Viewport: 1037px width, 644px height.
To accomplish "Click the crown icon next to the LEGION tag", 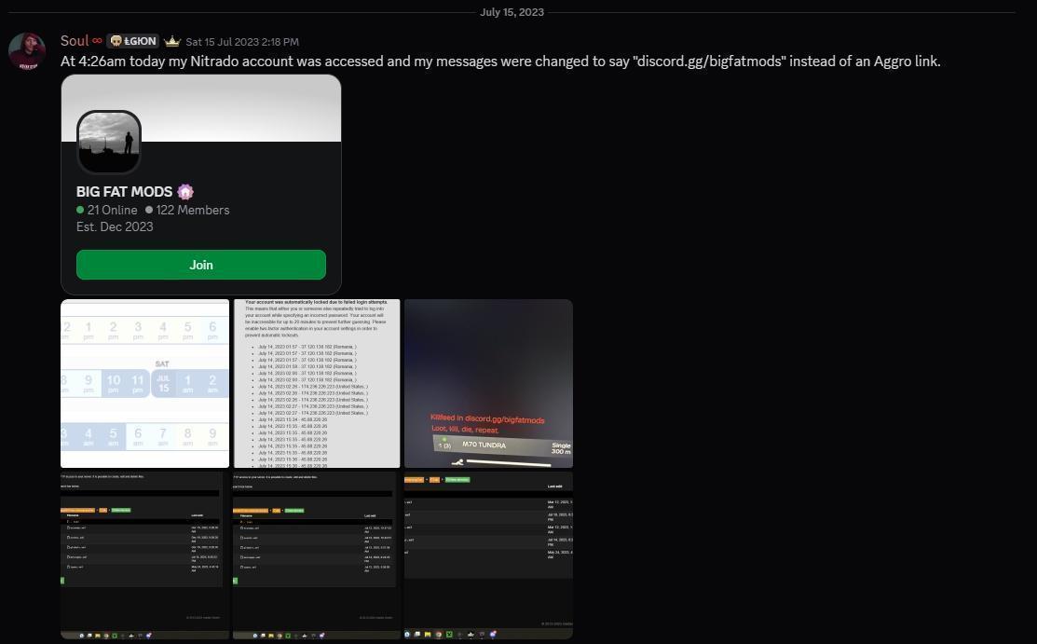I will (172, 41).
